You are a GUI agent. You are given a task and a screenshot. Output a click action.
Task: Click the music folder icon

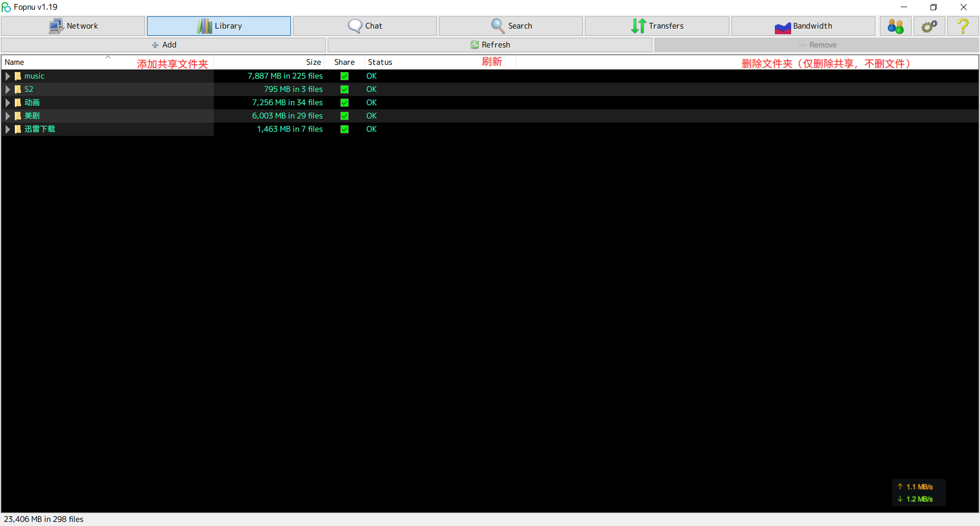click(x=18, y=76)
